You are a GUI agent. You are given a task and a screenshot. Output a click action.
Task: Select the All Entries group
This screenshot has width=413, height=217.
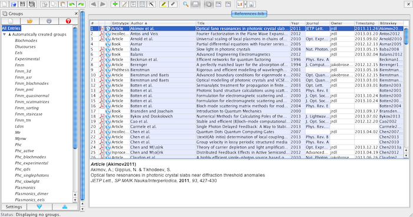tap(11, 28)
